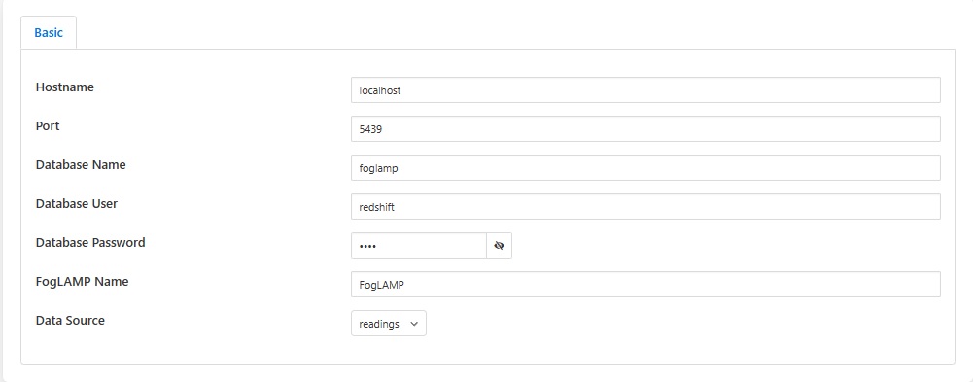Select the Port field showing 5439

pyautogui.click(x=645, y=129)
